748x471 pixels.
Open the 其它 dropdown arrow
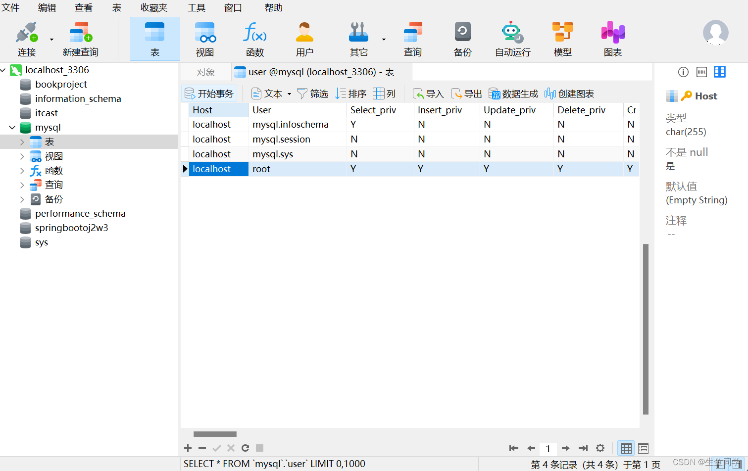click(384, 40)
